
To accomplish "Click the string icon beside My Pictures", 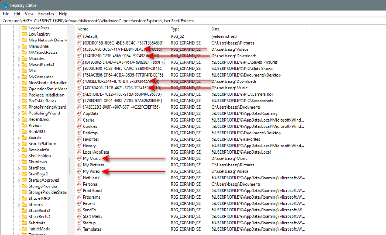I will [79, 165].
